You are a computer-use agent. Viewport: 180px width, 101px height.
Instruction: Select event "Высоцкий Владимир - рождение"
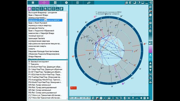43,12
